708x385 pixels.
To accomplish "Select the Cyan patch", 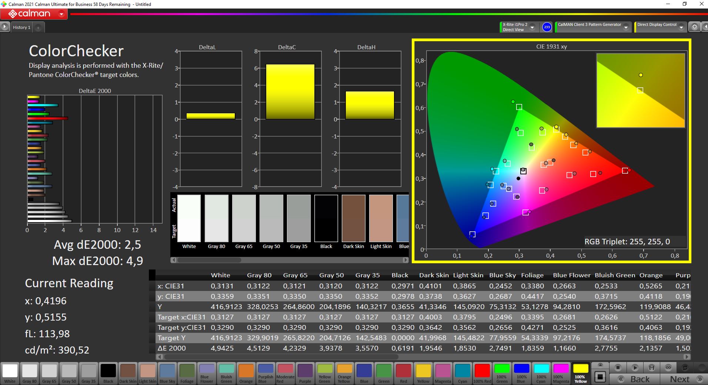I will click(462, 373).
